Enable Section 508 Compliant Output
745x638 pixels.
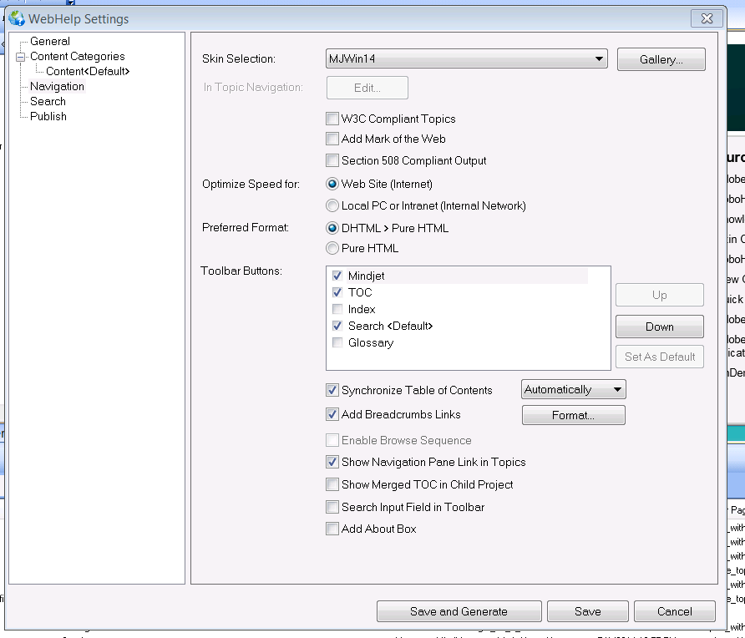pyautogui.click(x=332, y=160)
